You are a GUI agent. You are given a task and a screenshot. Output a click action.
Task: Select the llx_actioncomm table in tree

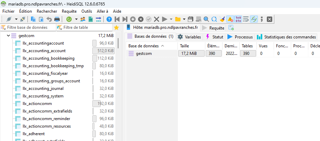click(37, 104)
